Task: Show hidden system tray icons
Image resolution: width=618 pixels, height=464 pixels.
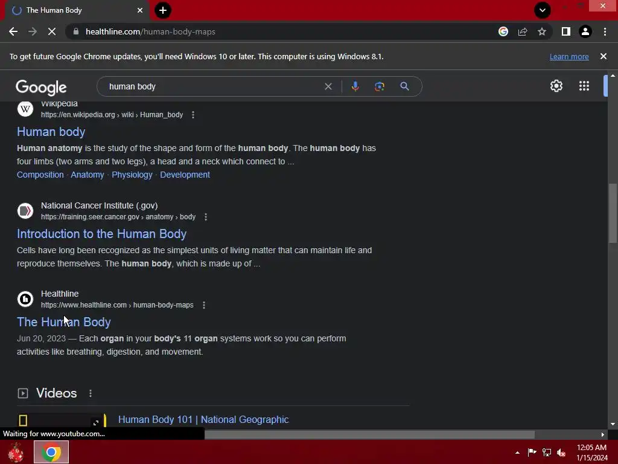Action: [517, 453]
